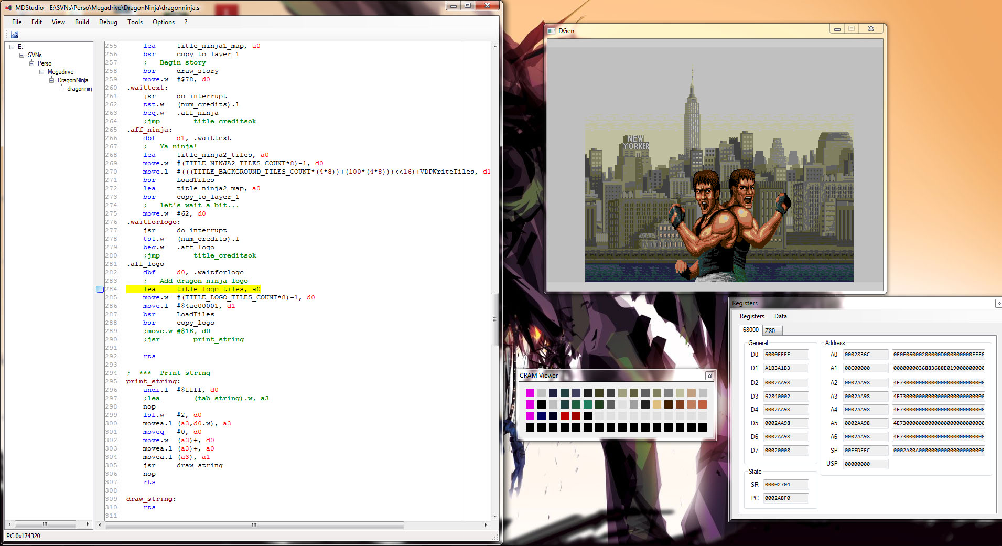
Task: Collapse the Perso folder node
Action: click(31, 63)
